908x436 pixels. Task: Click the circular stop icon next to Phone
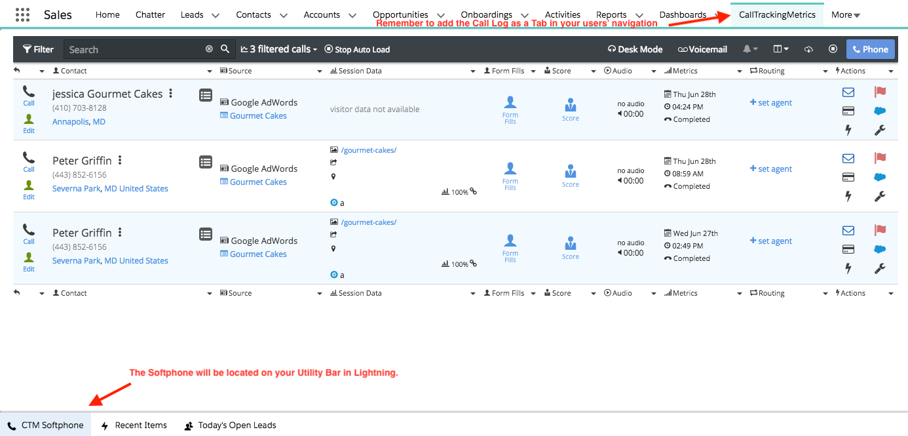pyautogui.click(x=833, y=49)
